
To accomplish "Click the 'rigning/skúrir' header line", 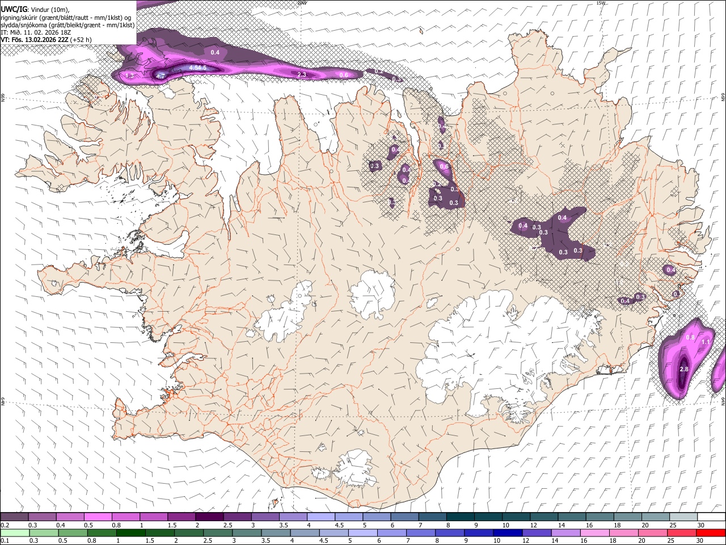I will tap(67, 18).
